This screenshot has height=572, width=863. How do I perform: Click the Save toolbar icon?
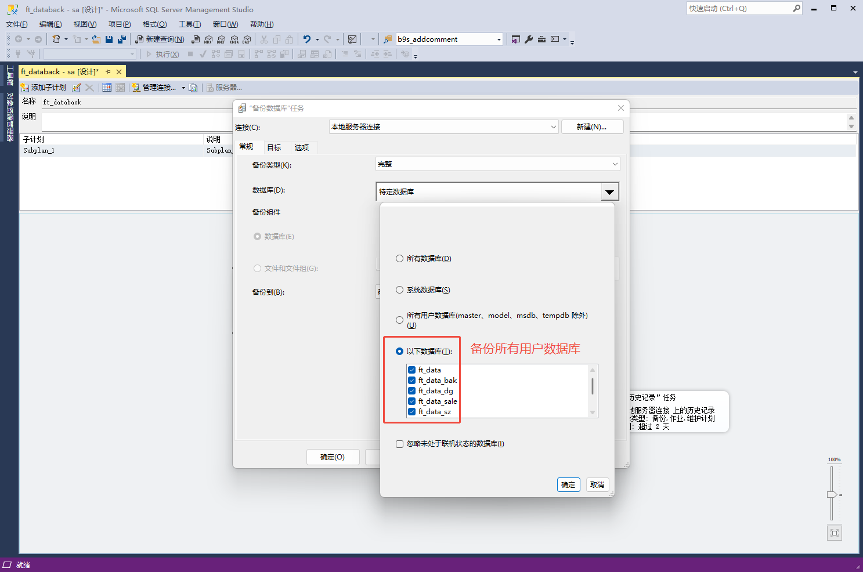click(x=110, y=39)
